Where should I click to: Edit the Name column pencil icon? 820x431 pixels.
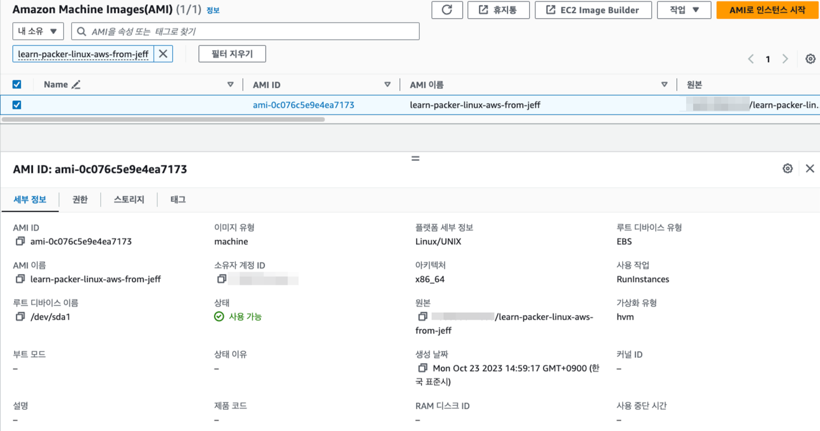coord(76,85)
